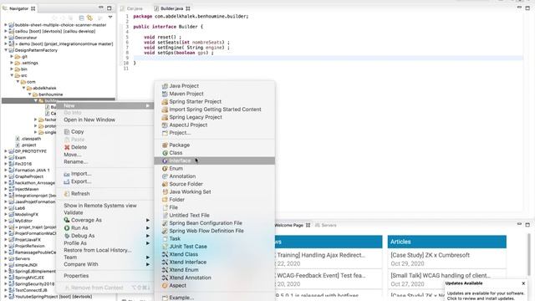535x301 pixels.
Task: Choose Restore from Local History...
Action: (98, 250)
